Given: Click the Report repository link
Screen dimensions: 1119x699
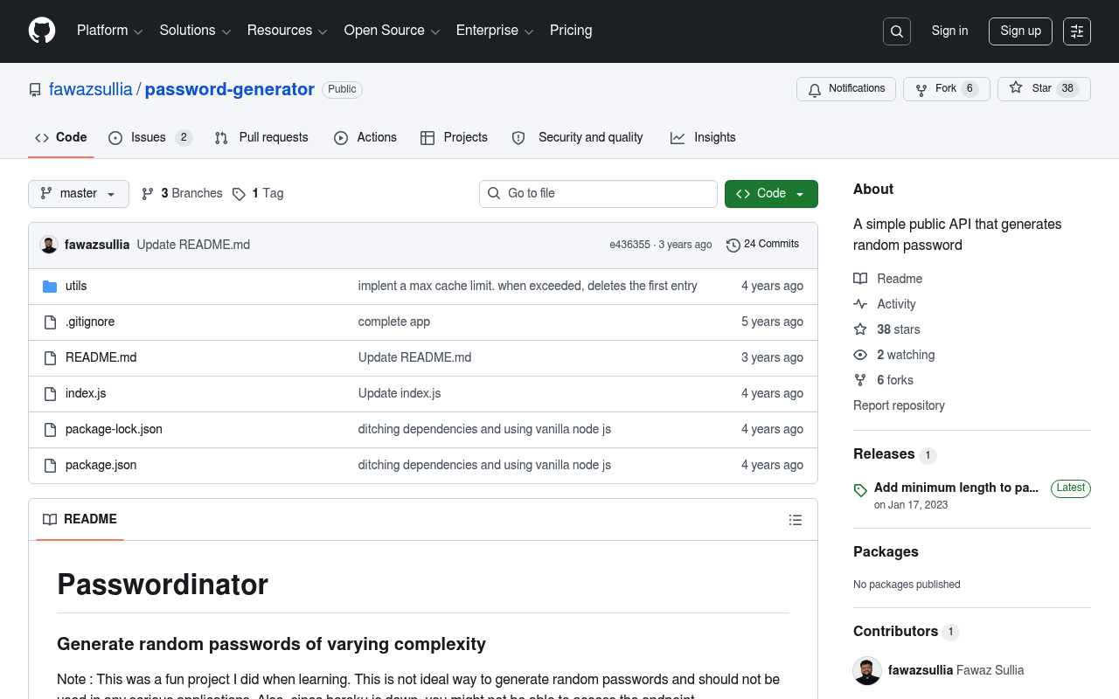Looking at the screenshot, I should click(x=899, y=405).
